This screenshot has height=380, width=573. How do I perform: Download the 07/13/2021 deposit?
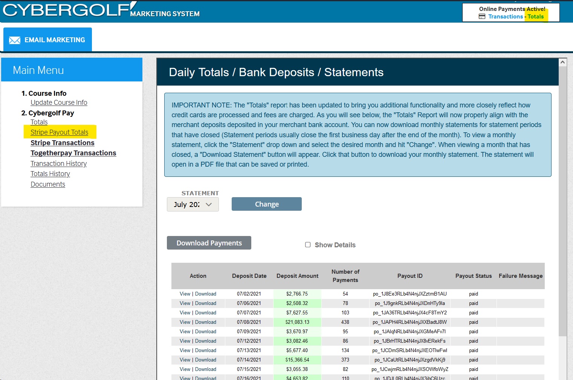point(206,350)
